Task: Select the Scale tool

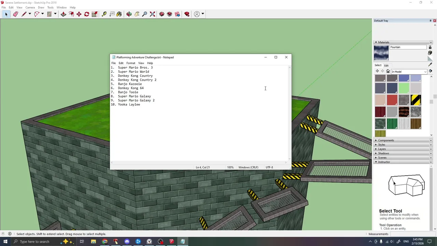Action: (95, 14)
